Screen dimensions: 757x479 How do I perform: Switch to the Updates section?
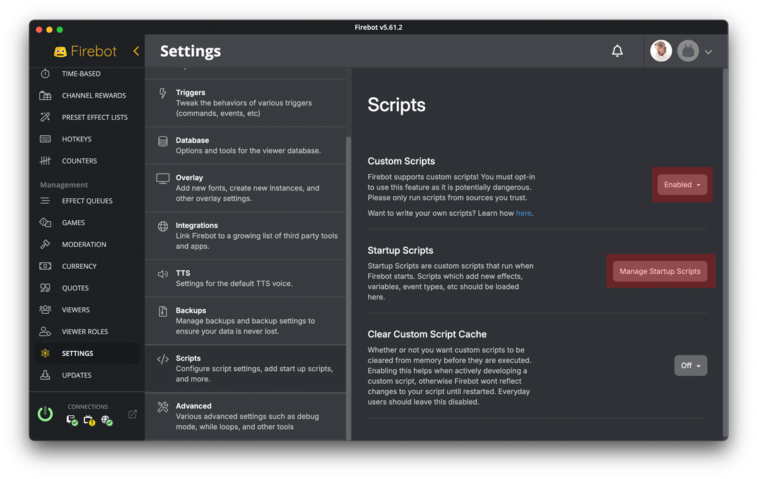click(66, 375)
